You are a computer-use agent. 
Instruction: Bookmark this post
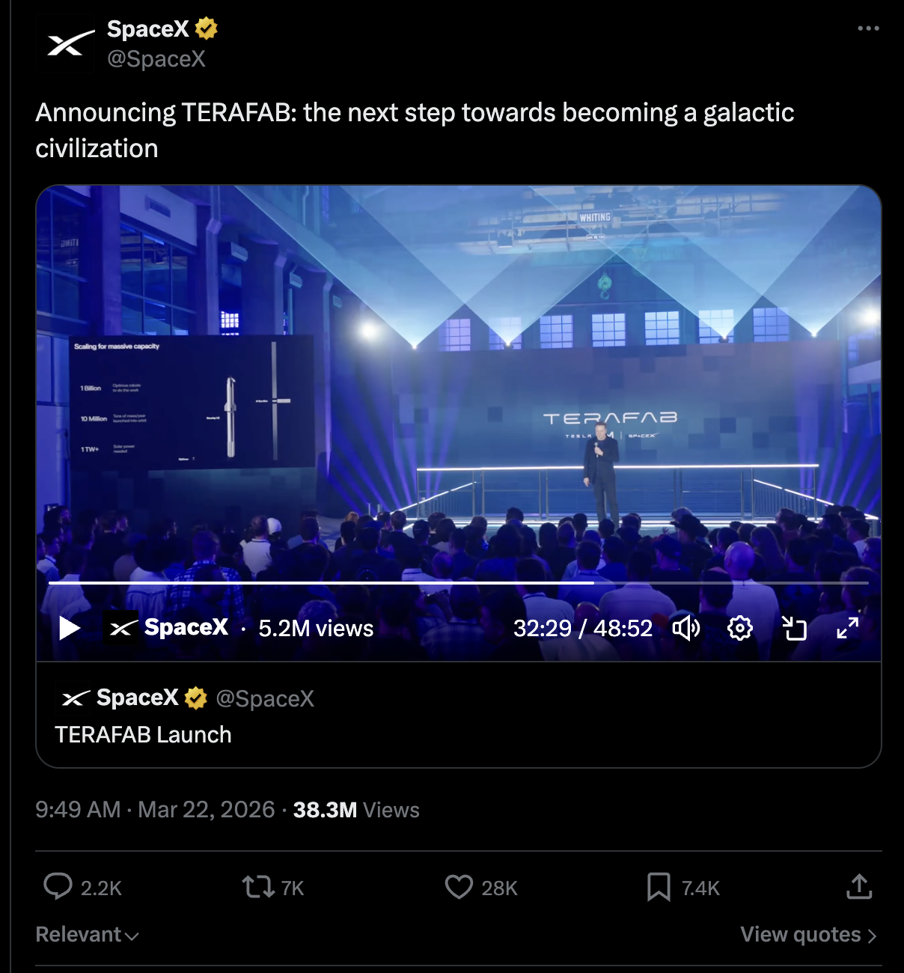pyautogui.click(x=659, y=887)
